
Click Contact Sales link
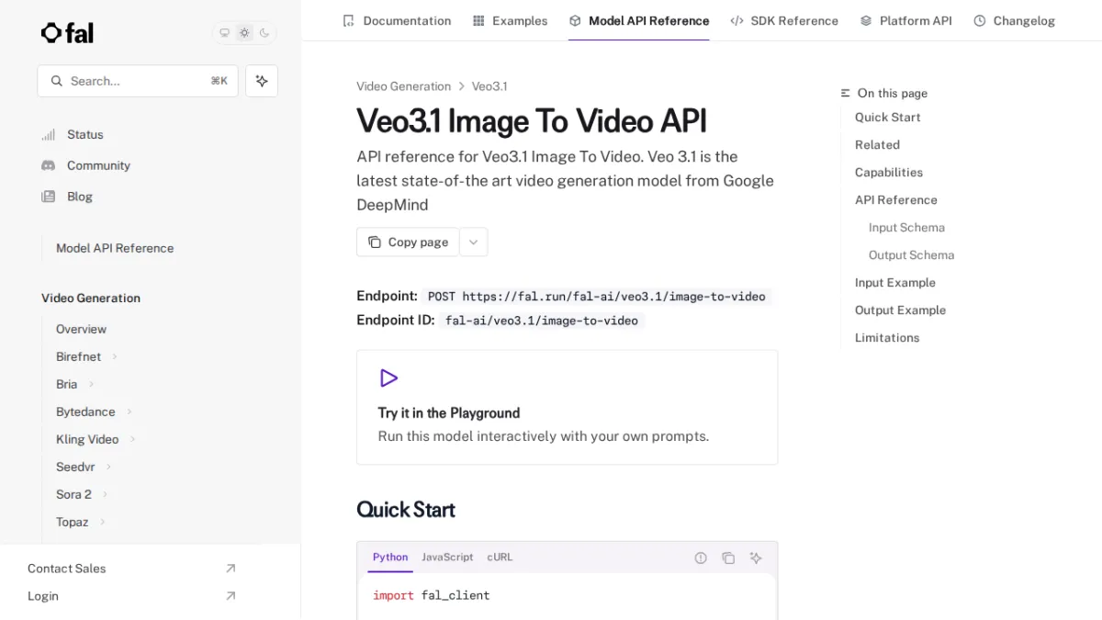click(67, 569)
